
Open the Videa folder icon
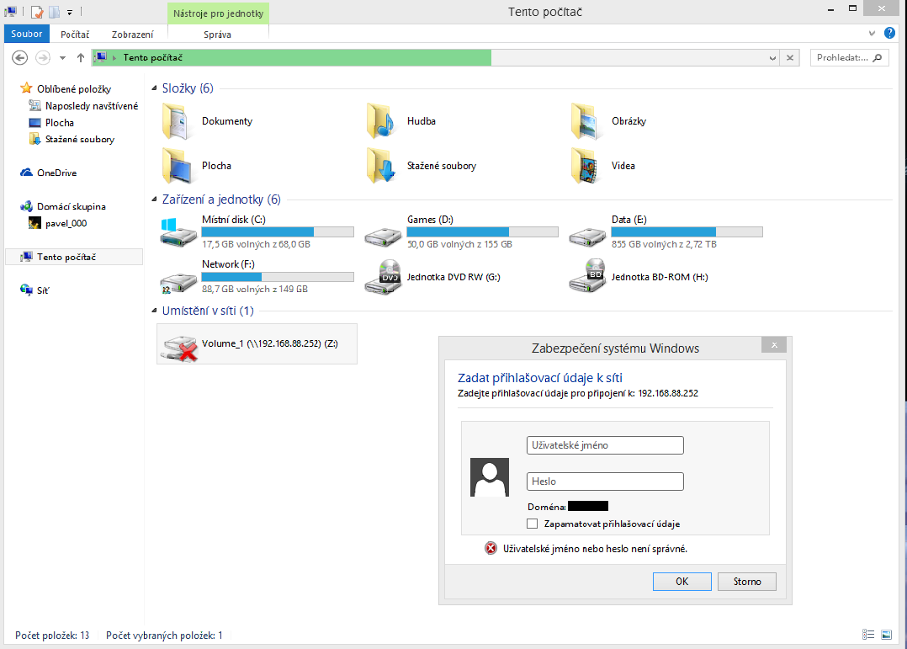click(586, 166)
